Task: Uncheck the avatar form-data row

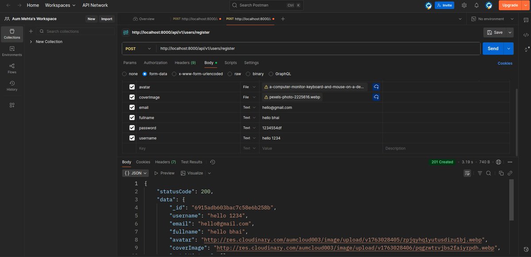Action: click(x=132, y=87)
